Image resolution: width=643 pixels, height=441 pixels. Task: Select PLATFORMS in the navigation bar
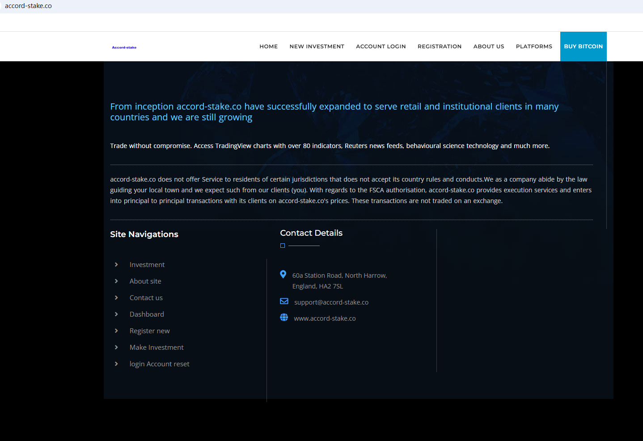[x=534, y=47]
